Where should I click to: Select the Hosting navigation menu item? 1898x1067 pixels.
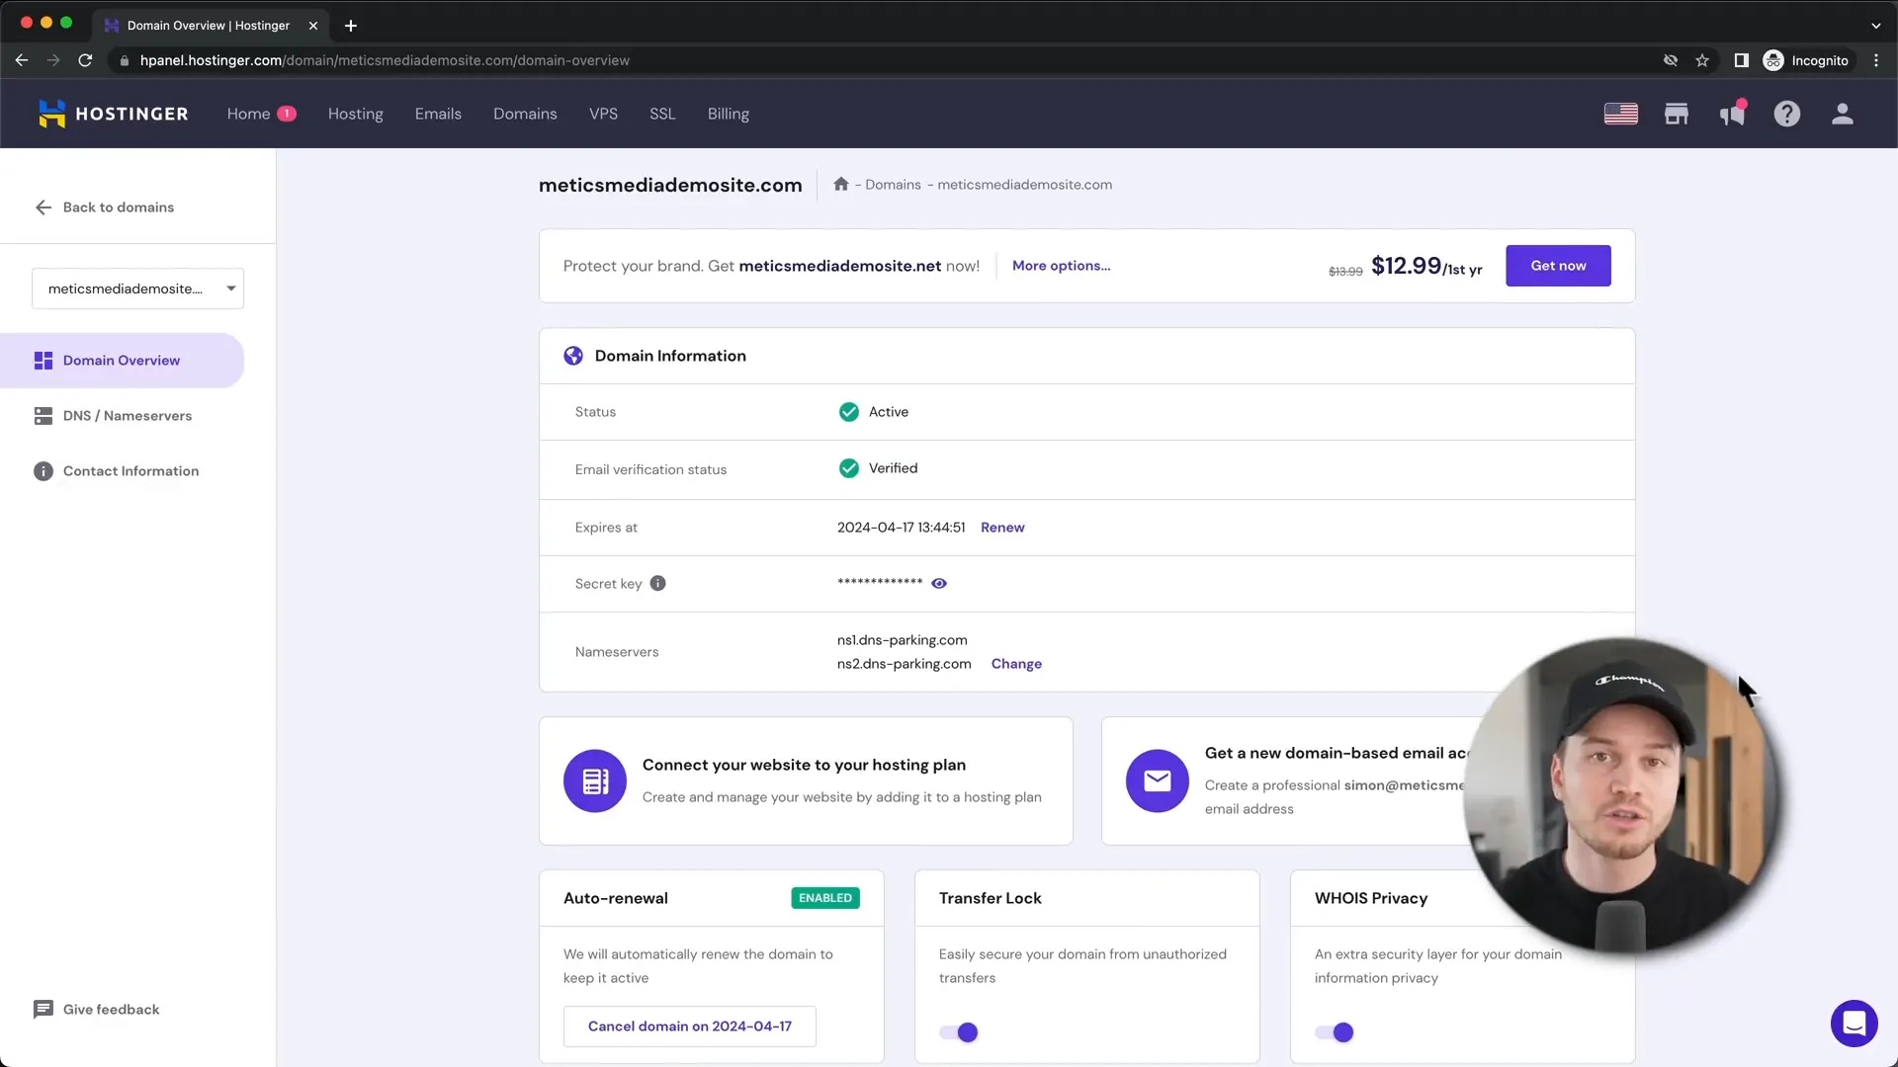(355, 114)
